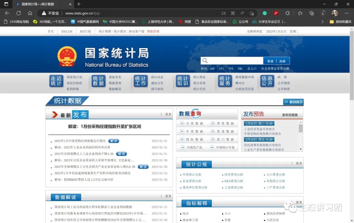
Task: Open the 年度统计公报 link
Action: (x=192, y=175)
